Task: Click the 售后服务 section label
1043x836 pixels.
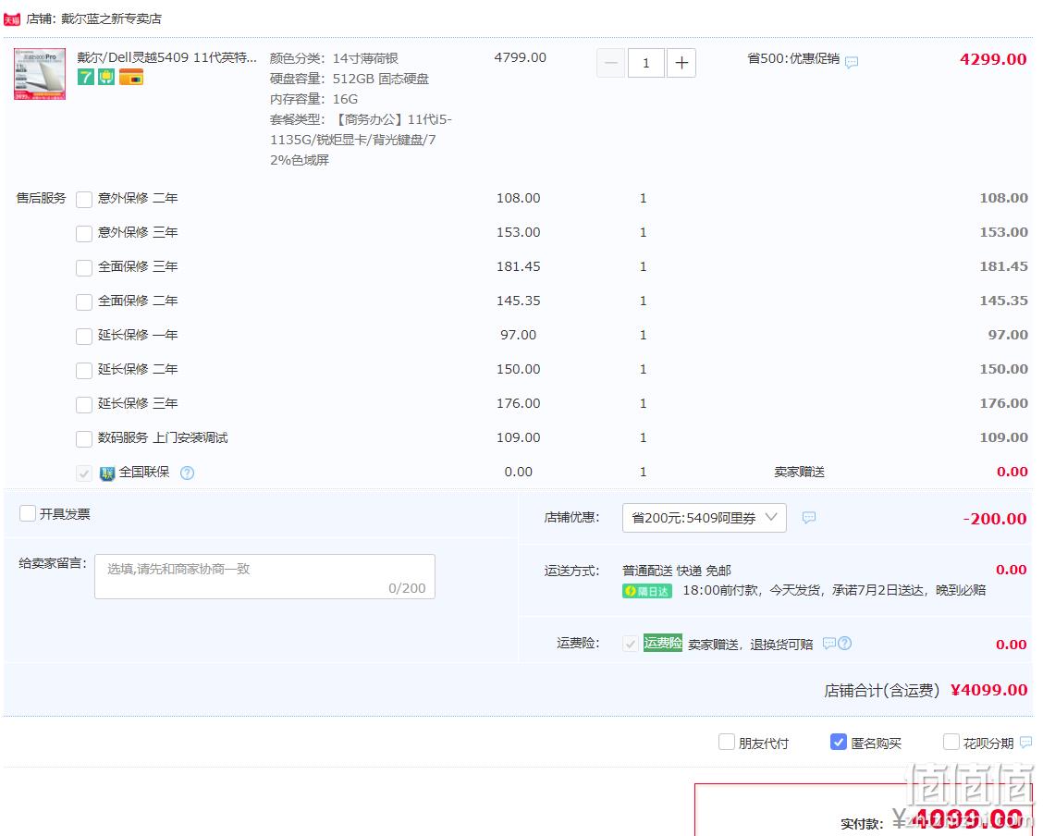Action: (42, 198)
